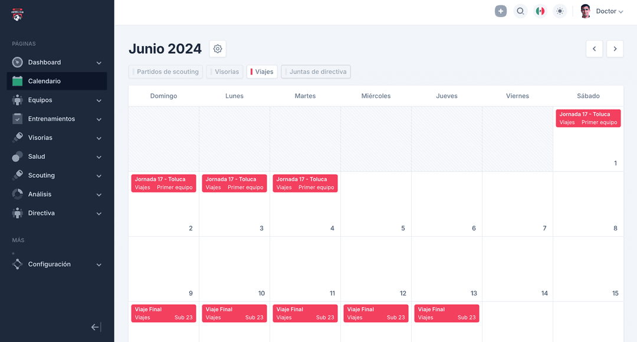The height and width of the screenshot is (342, 637).
Task: Click the plus icon to create new event
Action: 501,11
